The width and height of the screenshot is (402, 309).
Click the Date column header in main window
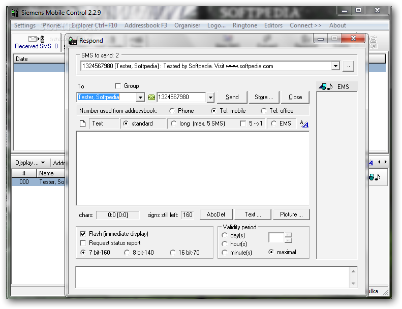point(39,59)
